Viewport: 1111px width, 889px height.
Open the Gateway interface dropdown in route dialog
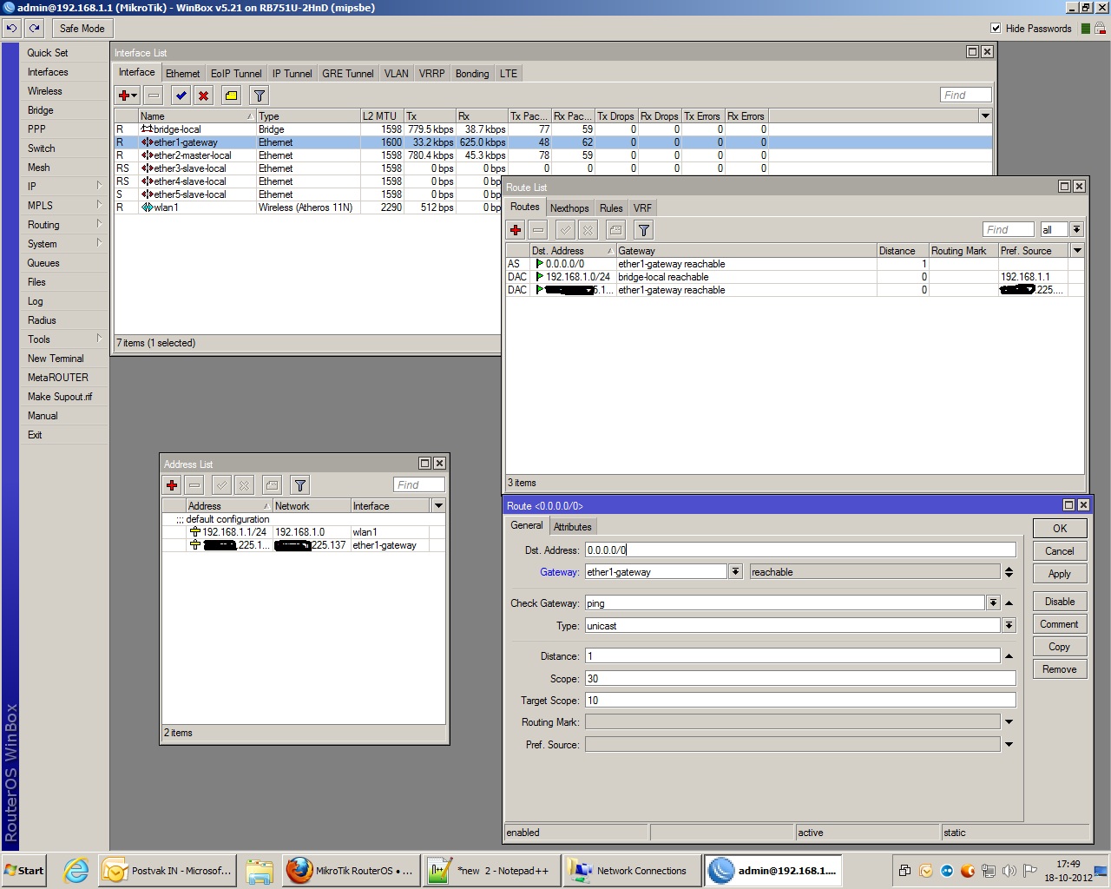pos(735,572)
